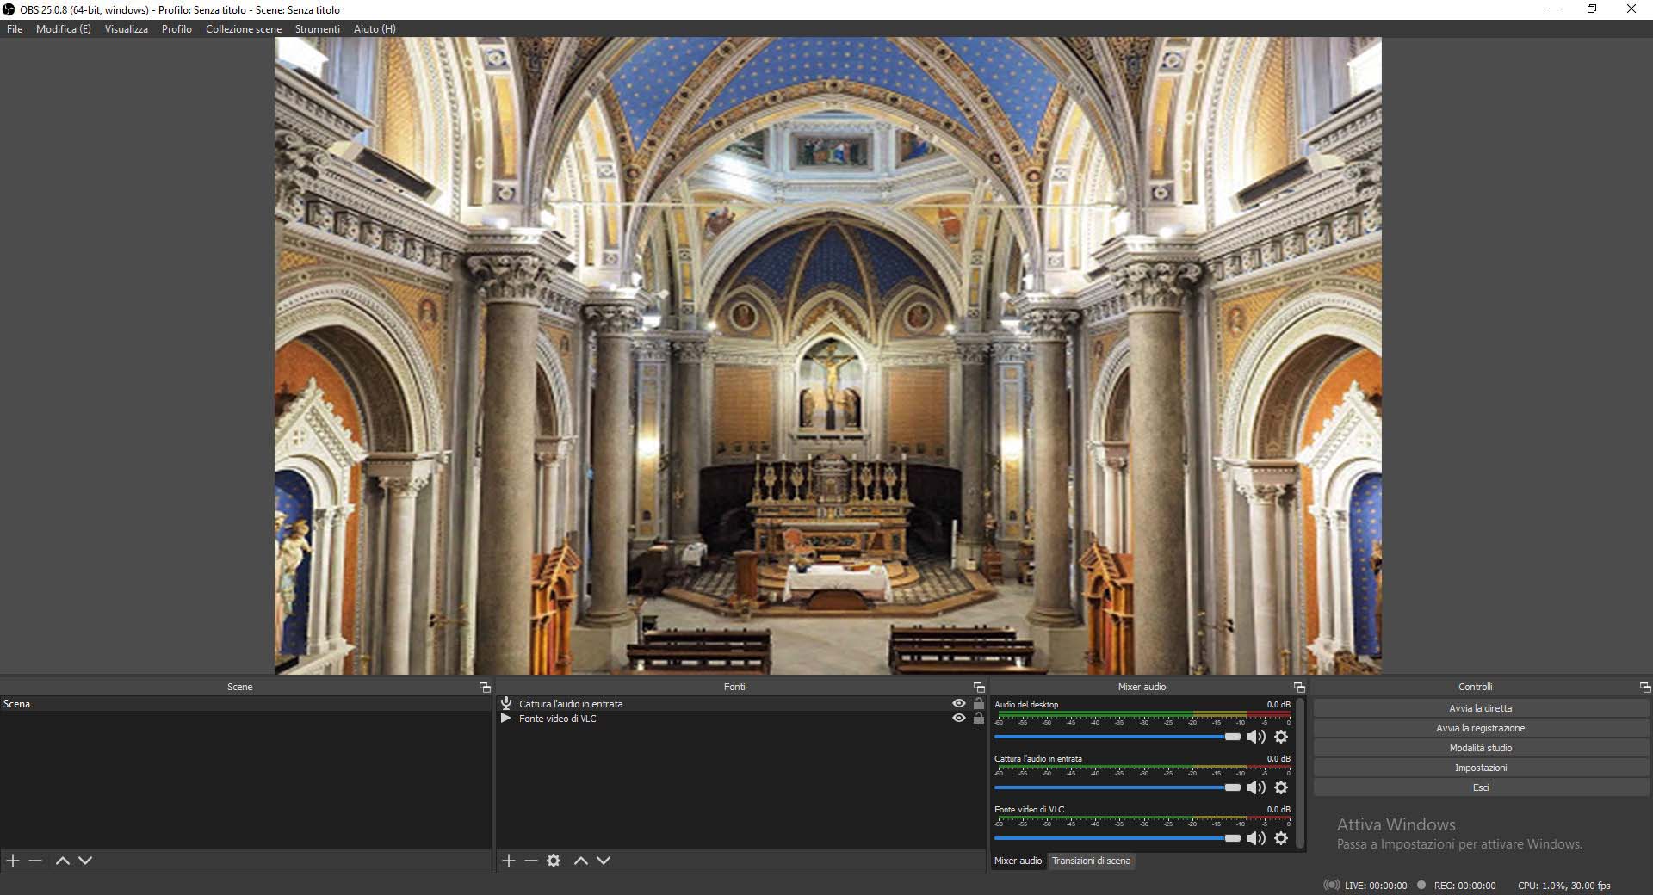The height and width of the screenshot is (895, 1653).
Task: Lock the Cattura l'audio in entrata source
Action: 979,704
